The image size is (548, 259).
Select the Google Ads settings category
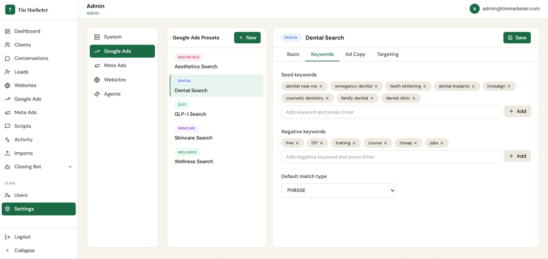[122, 51]
